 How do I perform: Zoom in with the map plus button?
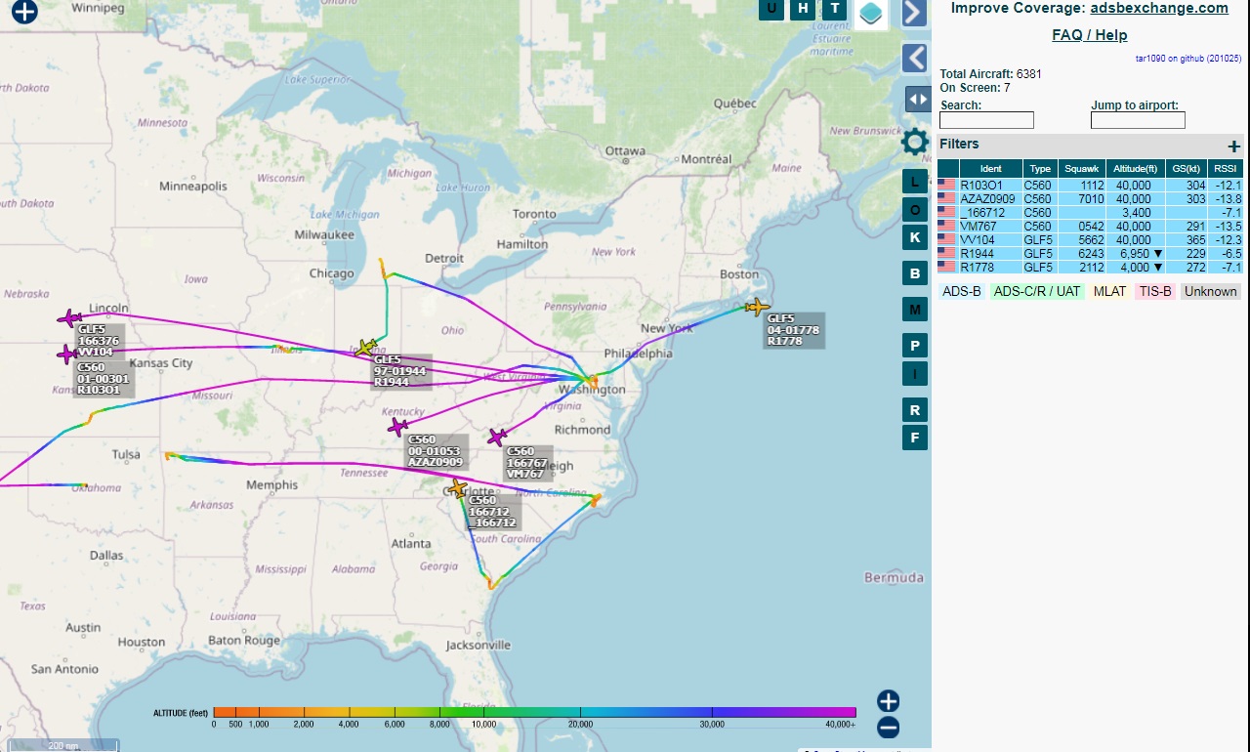coord(888,701)
